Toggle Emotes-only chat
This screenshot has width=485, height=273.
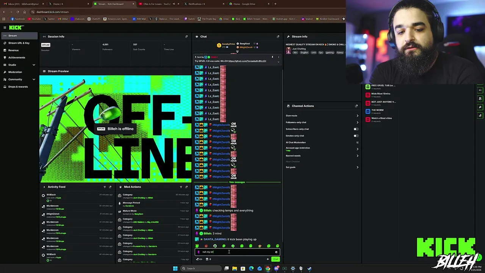[x=356, y=136]
